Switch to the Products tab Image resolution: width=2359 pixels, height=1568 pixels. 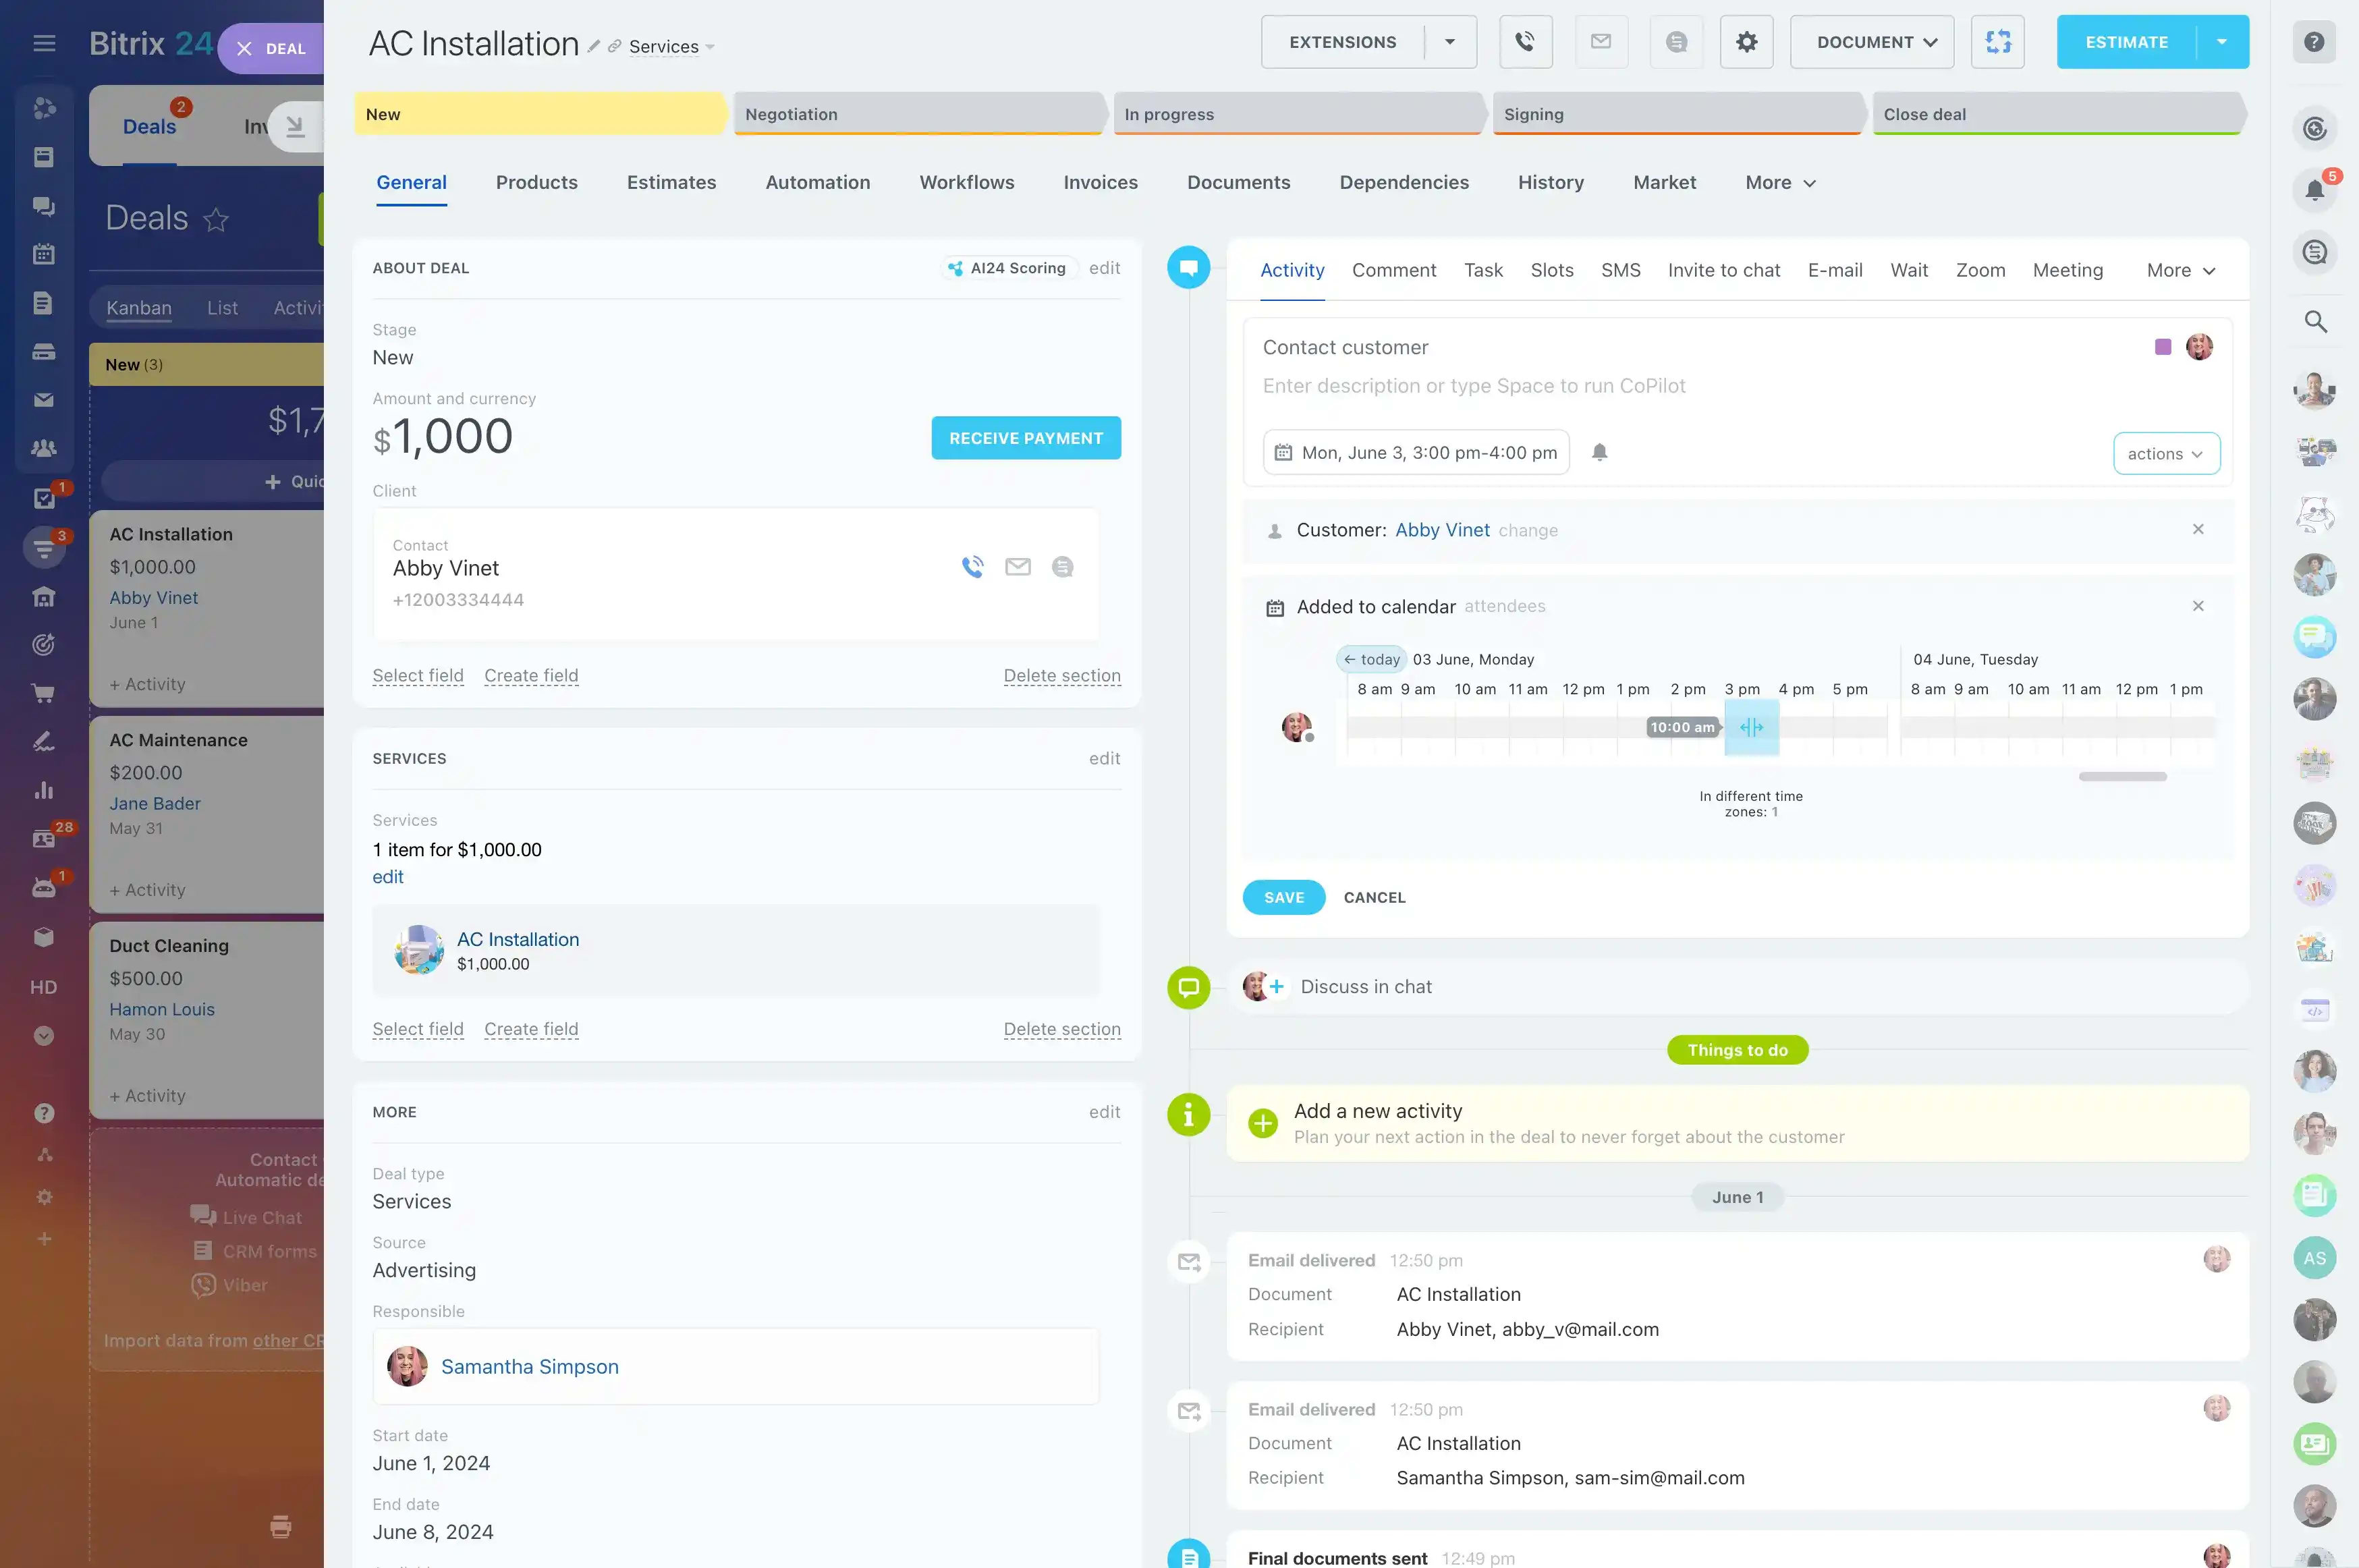[x=536, y=183]
